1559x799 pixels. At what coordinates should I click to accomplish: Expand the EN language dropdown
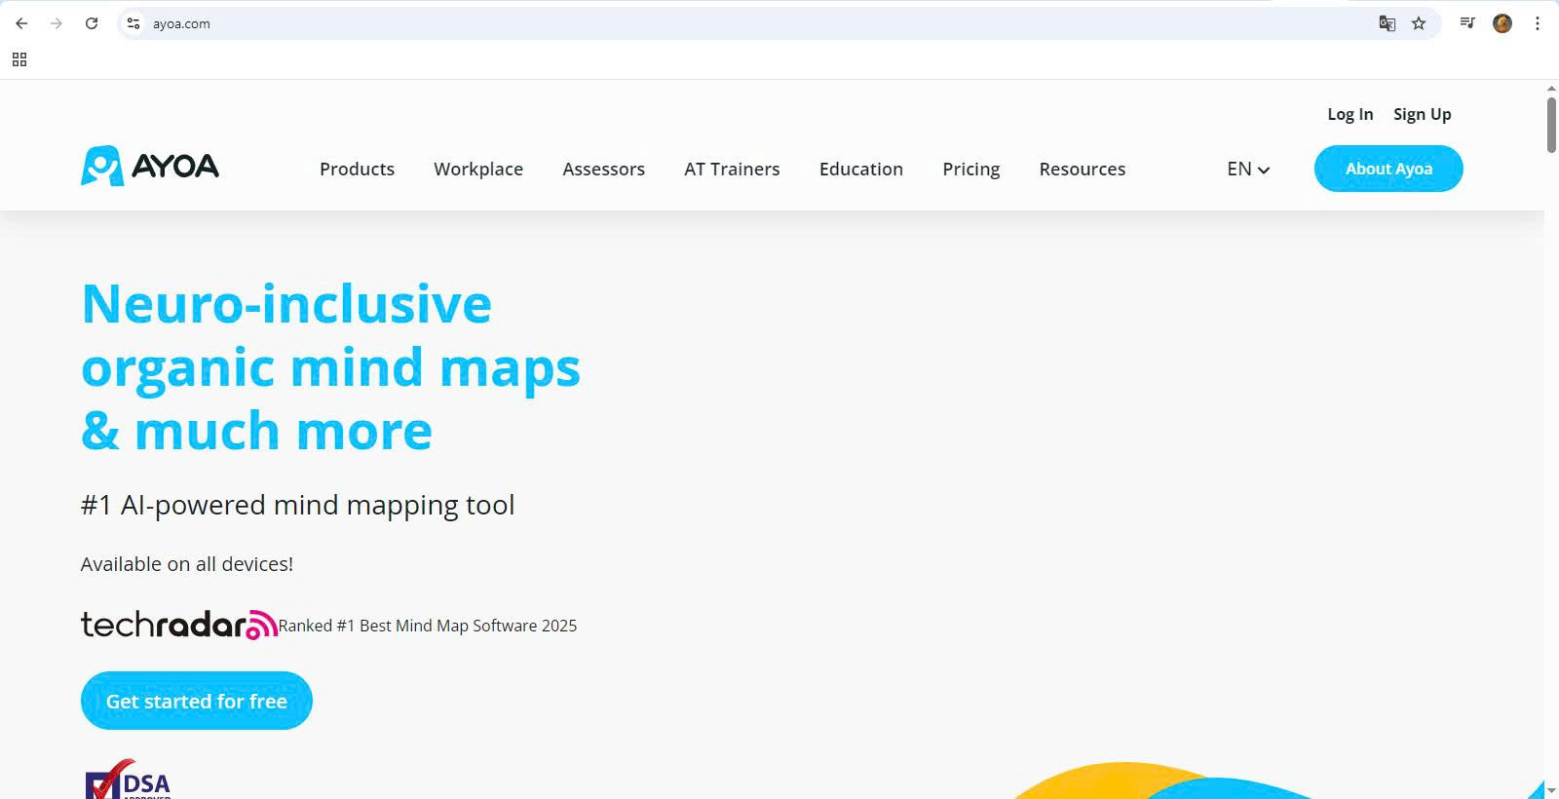(1248, 169)
